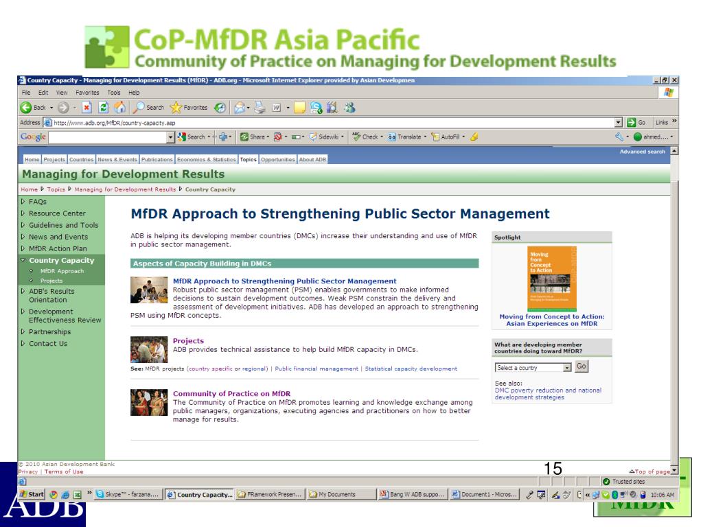Click the Windows Start button

tap(32, 494)
